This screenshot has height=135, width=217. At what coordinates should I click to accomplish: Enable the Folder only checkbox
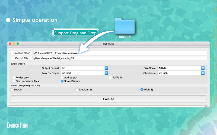[14, 77]
